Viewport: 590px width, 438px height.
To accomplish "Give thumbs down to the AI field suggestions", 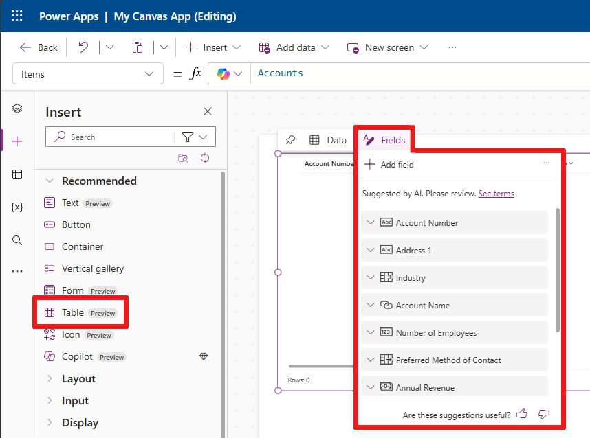I will [544, 415].
